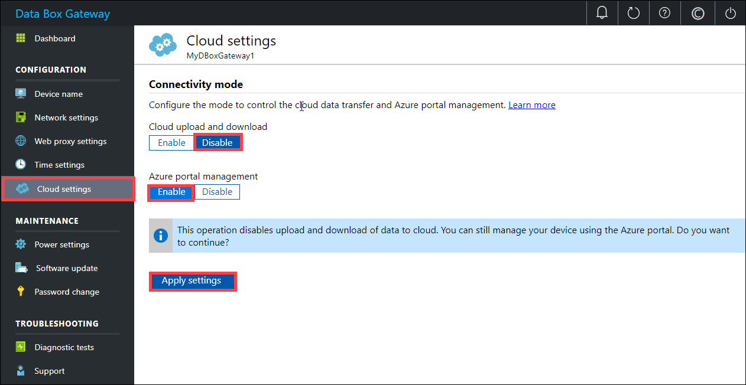Image resolution: width=746 pixels, height=385 pixels.
Task: Open Network settings page
Action: [67, 118]
